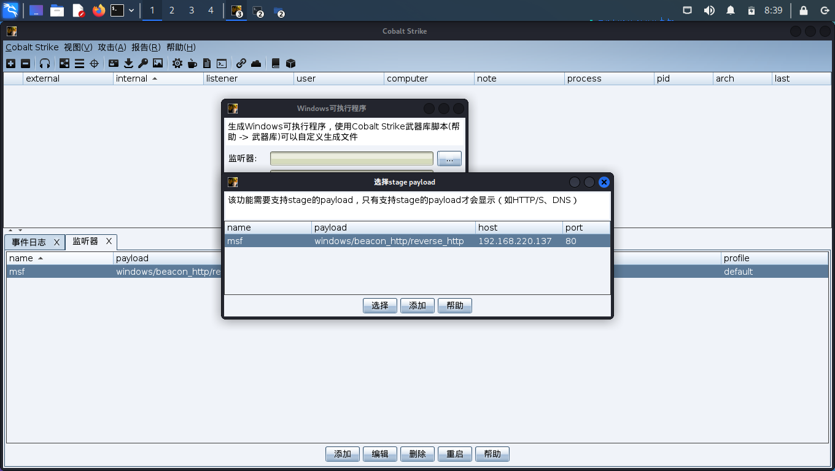The image size is (835, 471).
Task: Click the document Office macro icon
Action: [207, 63]
